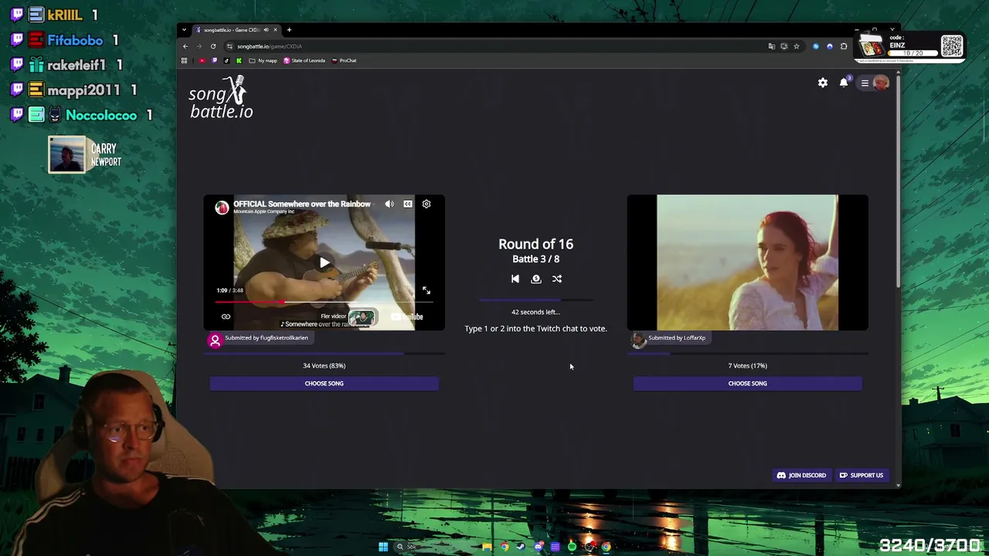Open Discord from the taskbar
Image resolution: width=989 pixels, height=556 pixels.
[x=538, y=547]
